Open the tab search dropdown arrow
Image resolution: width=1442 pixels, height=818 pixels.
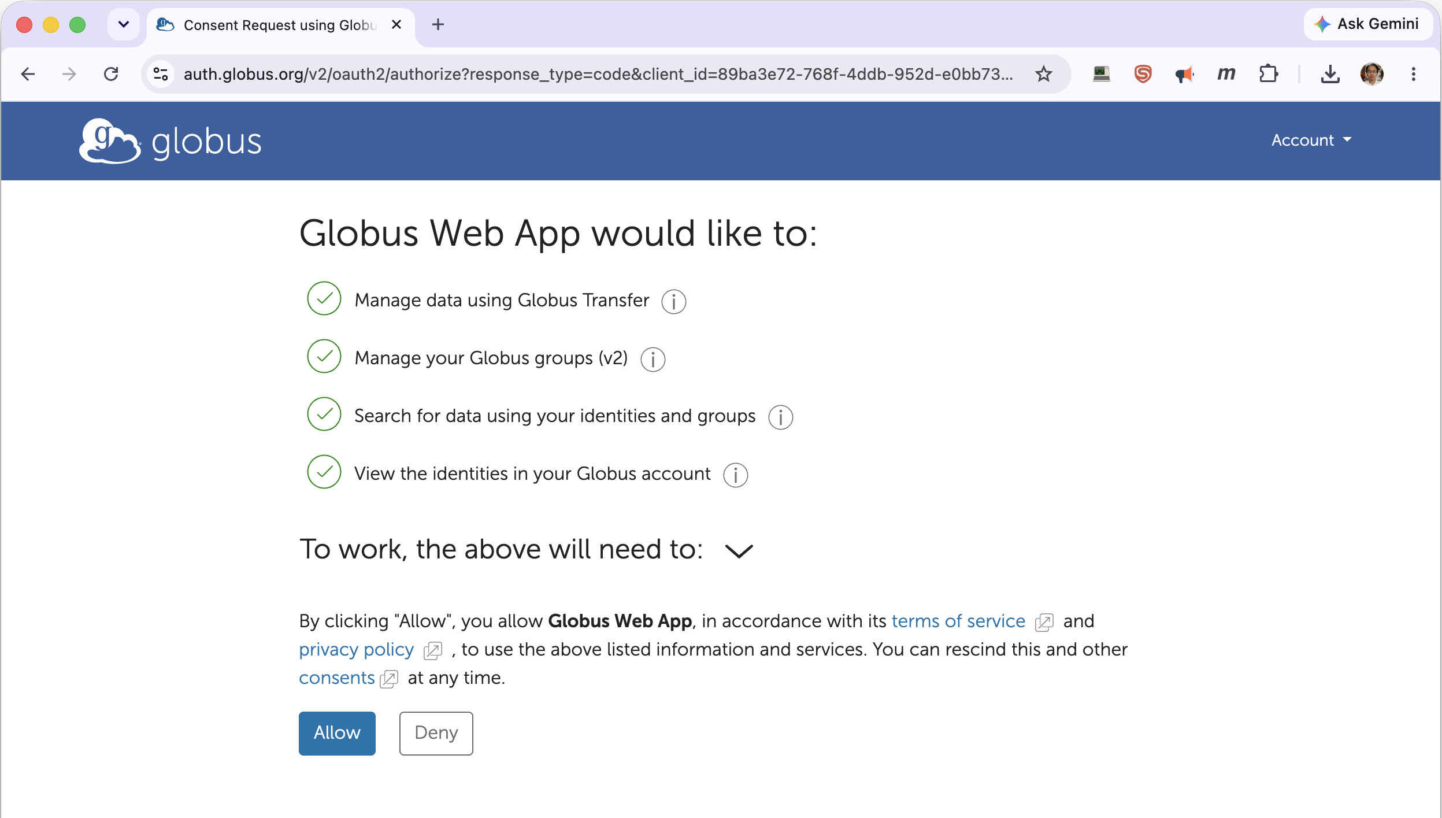[123, 24]
